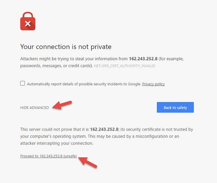217x183 pixels.
Task: Click the white X inside the padlock
Action: click(x=28, y=23)
